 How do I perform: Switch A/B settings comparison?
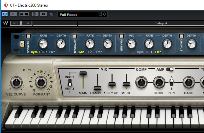tap(35, 14)
